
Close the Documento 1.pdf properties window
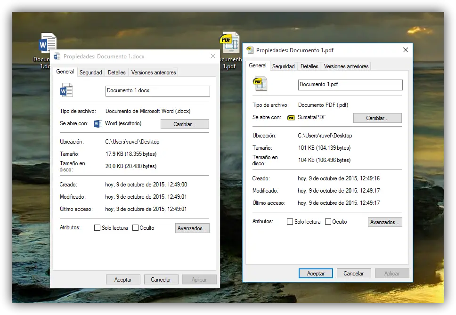click(406, 50)
